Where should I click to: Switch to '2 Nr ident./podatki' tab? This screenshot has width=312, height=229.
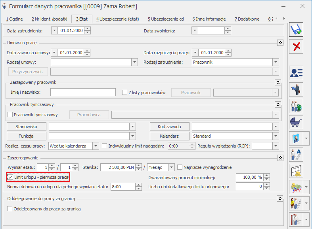pyautogui.click(x=49, y=19)
